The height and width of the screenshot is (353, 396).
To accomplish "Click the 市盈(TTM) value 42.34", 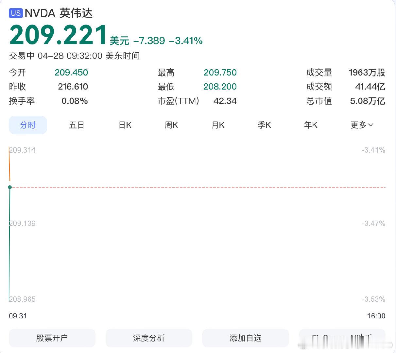I will pos(225,101).
